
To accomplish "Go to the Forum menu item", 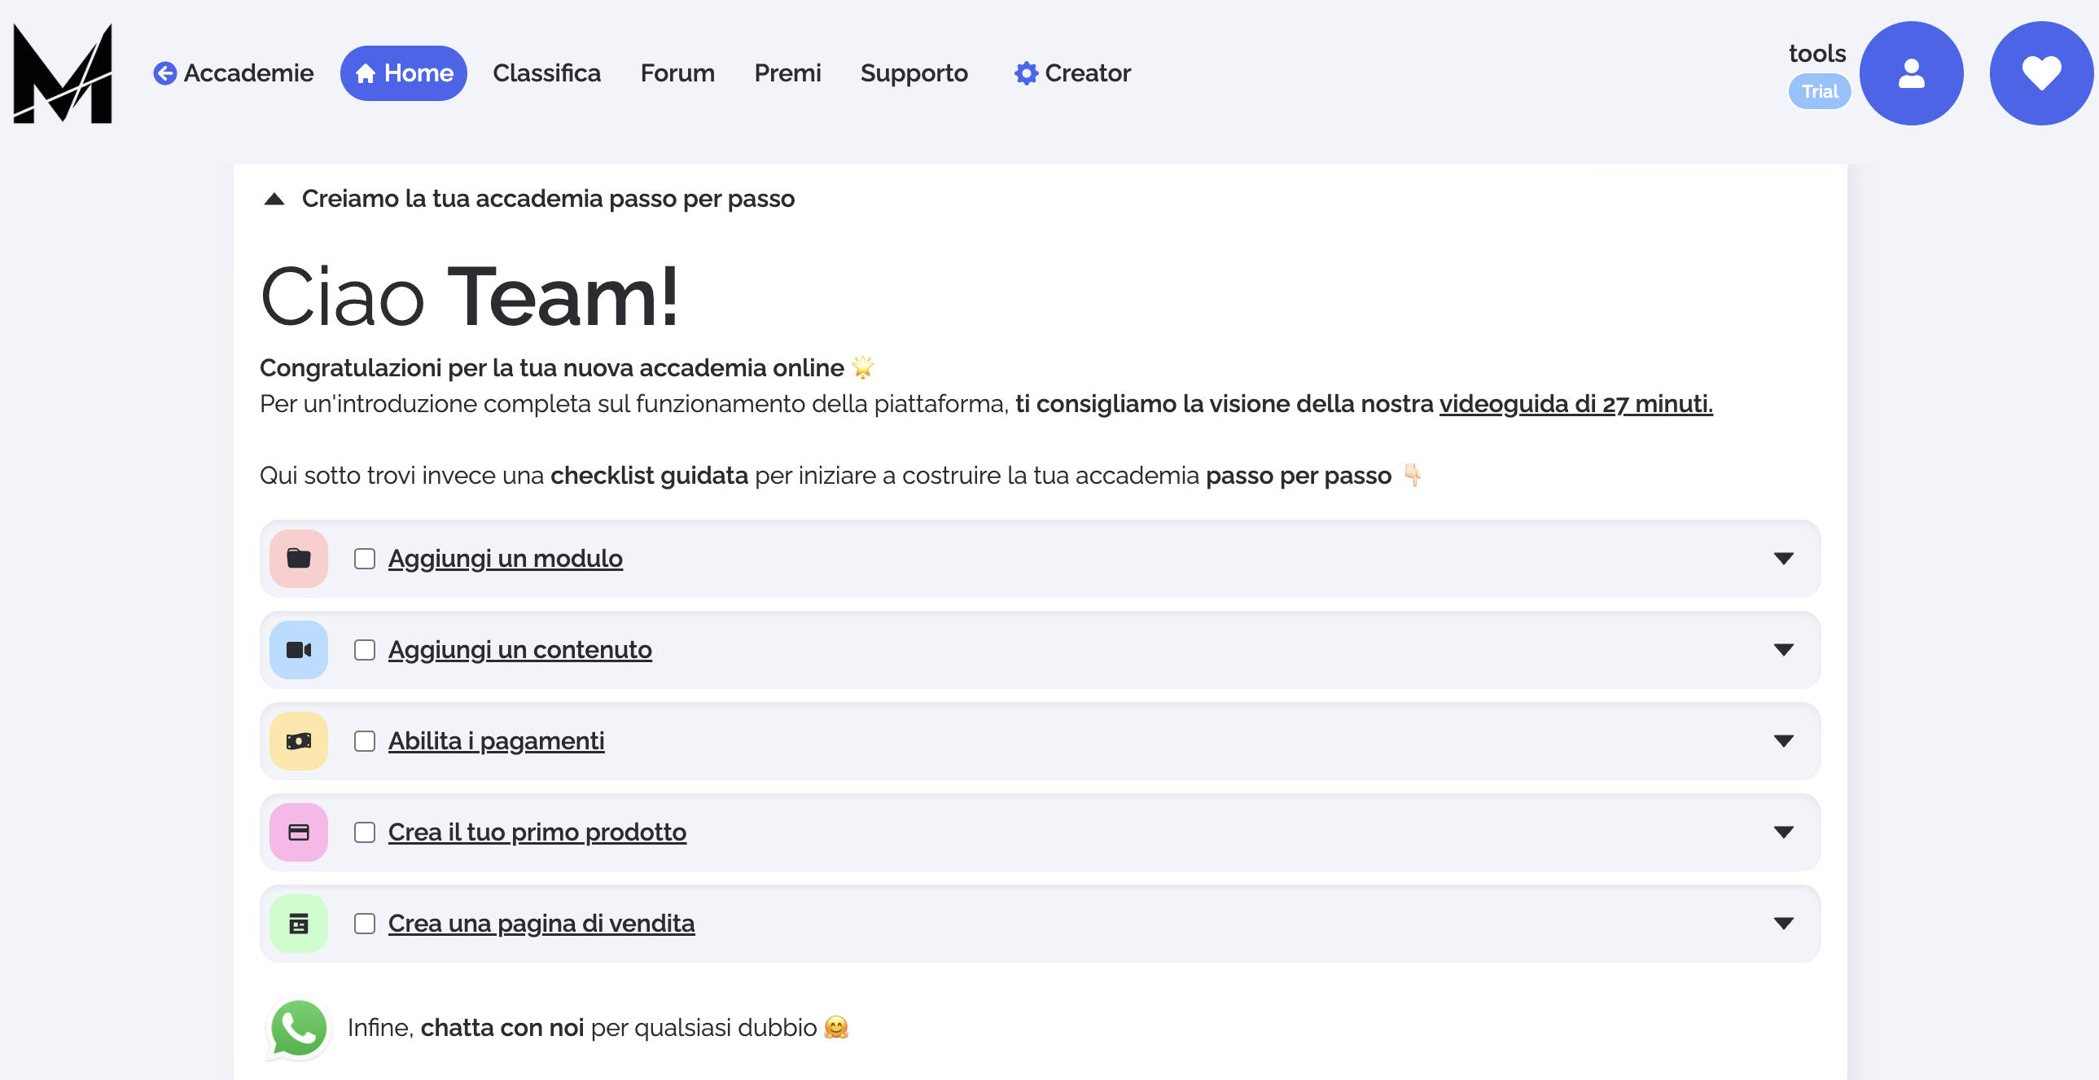I will click(x=677, y=73).
